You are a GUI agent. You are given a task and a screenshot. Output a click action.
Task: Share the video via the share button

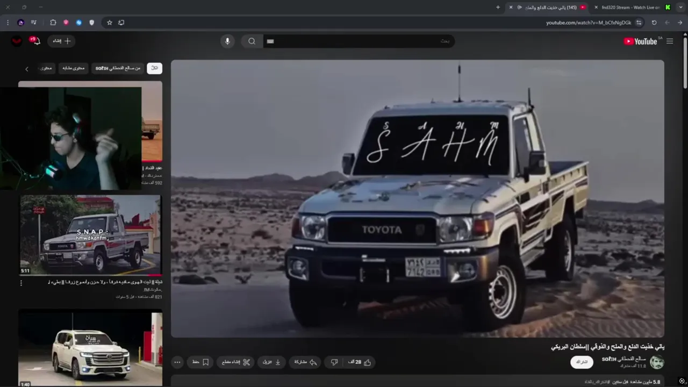tap(305, 362)
